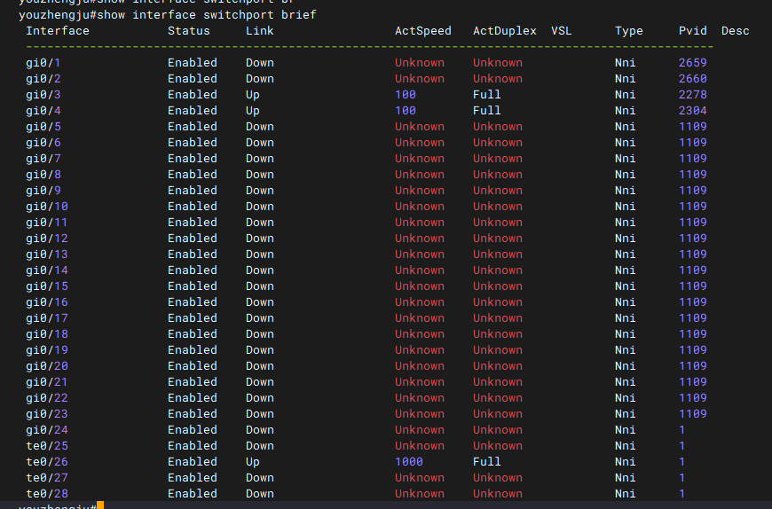Image resolution: width=772 pixels, height=509 pixels.
Task: Click the "VSL" column header
Action: 562,31
